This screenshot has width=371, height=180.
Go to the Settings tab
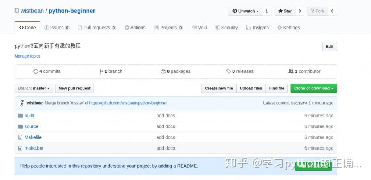[288, 28]
